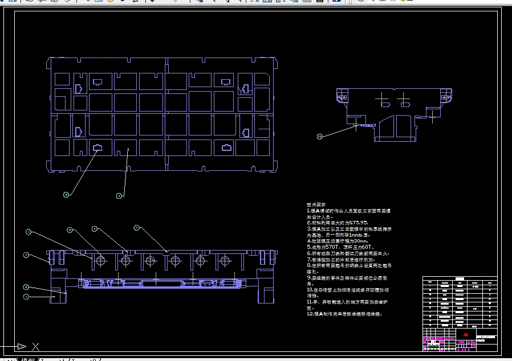Select balloon callout 2 above balloon 1
Viewport: 512px width, 361px height.
tap(26, 287)
